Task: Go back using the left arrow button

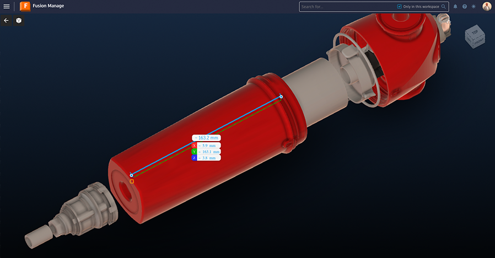Action: tap(7, 20)
